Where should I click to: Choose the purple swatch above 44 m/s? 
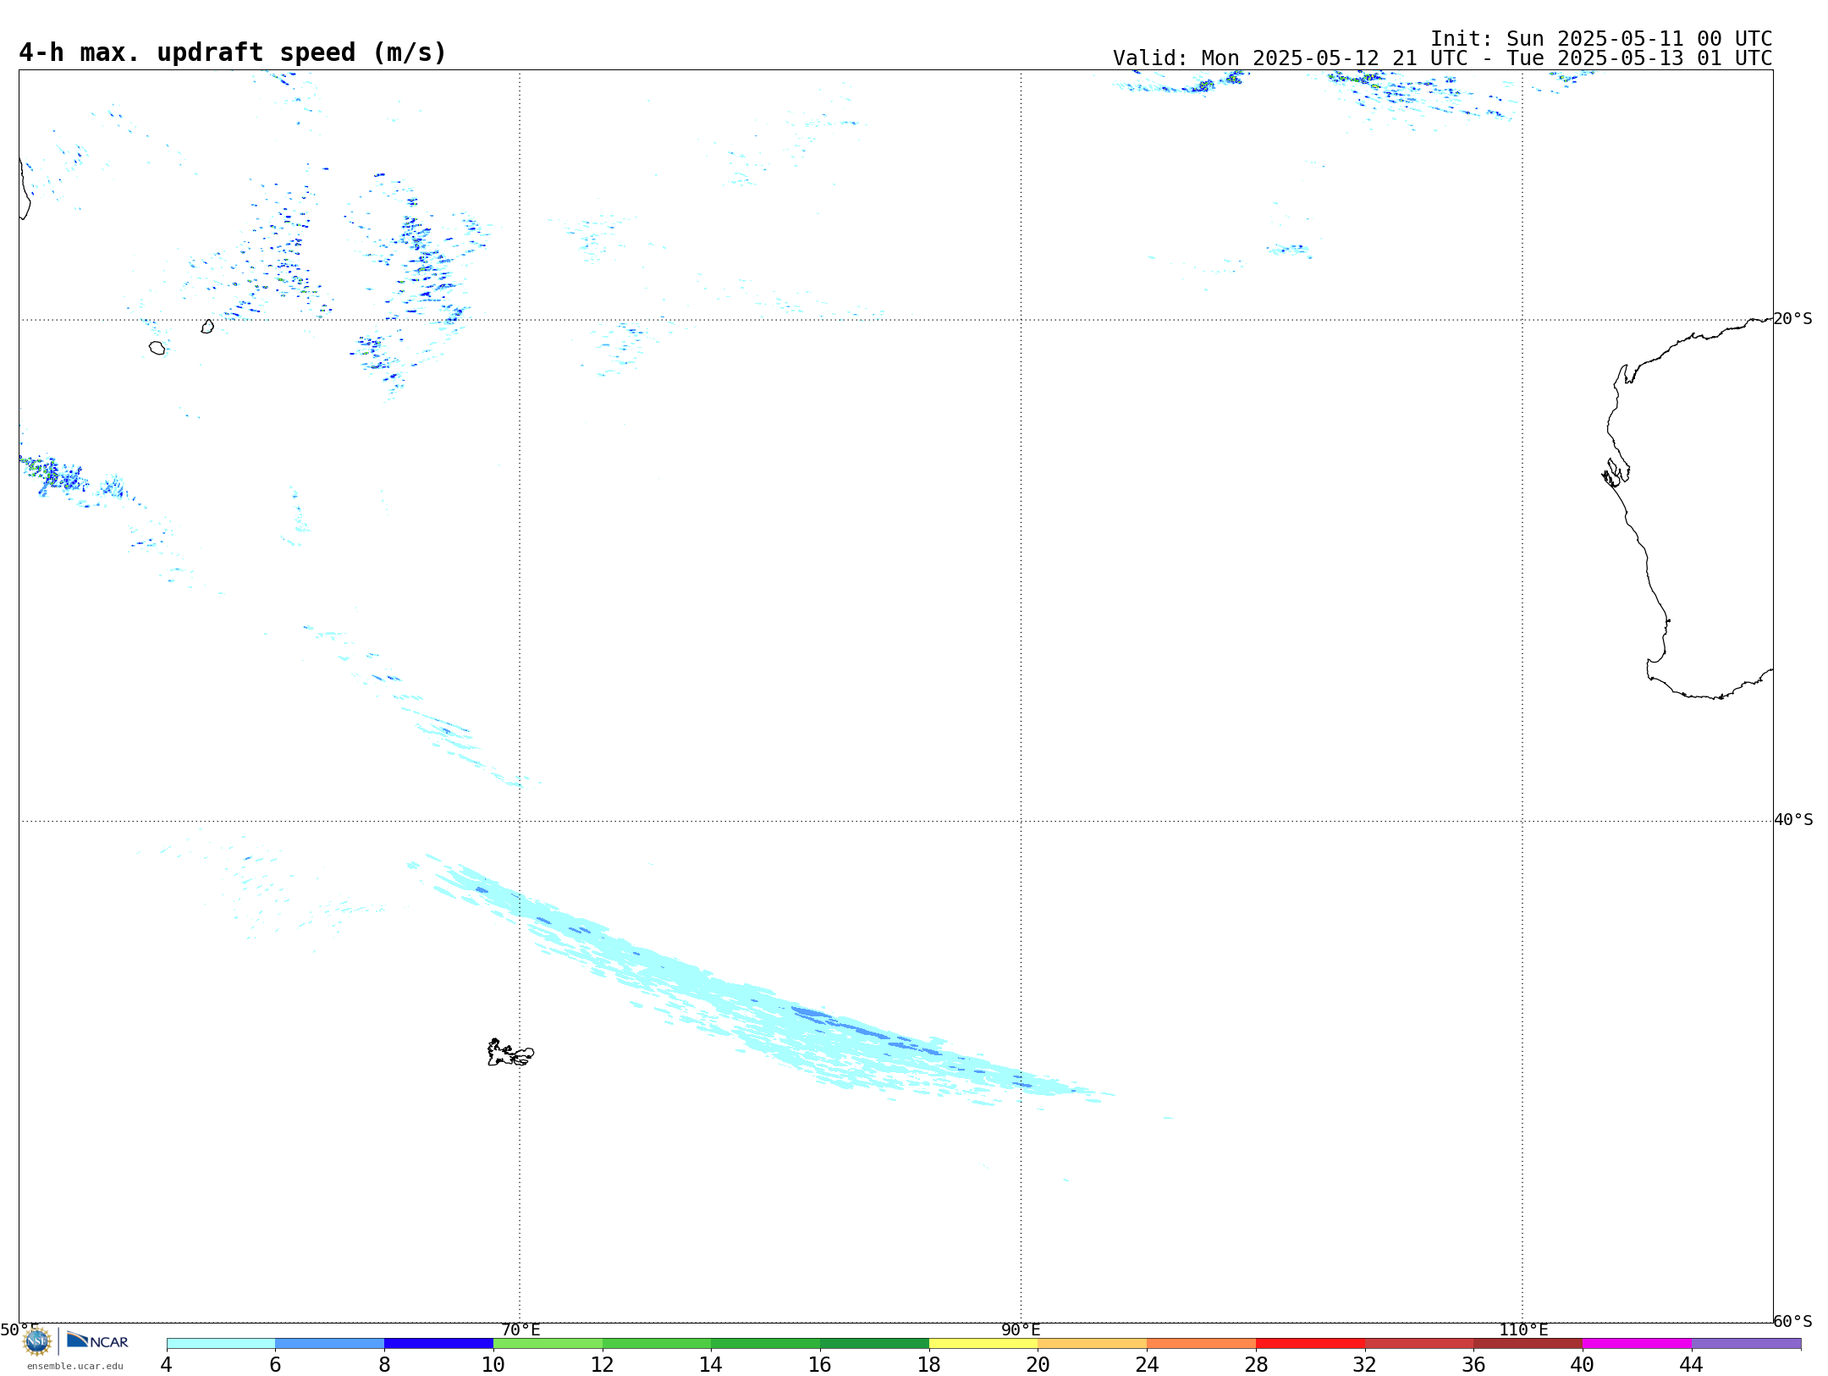pos(1746,1343)
